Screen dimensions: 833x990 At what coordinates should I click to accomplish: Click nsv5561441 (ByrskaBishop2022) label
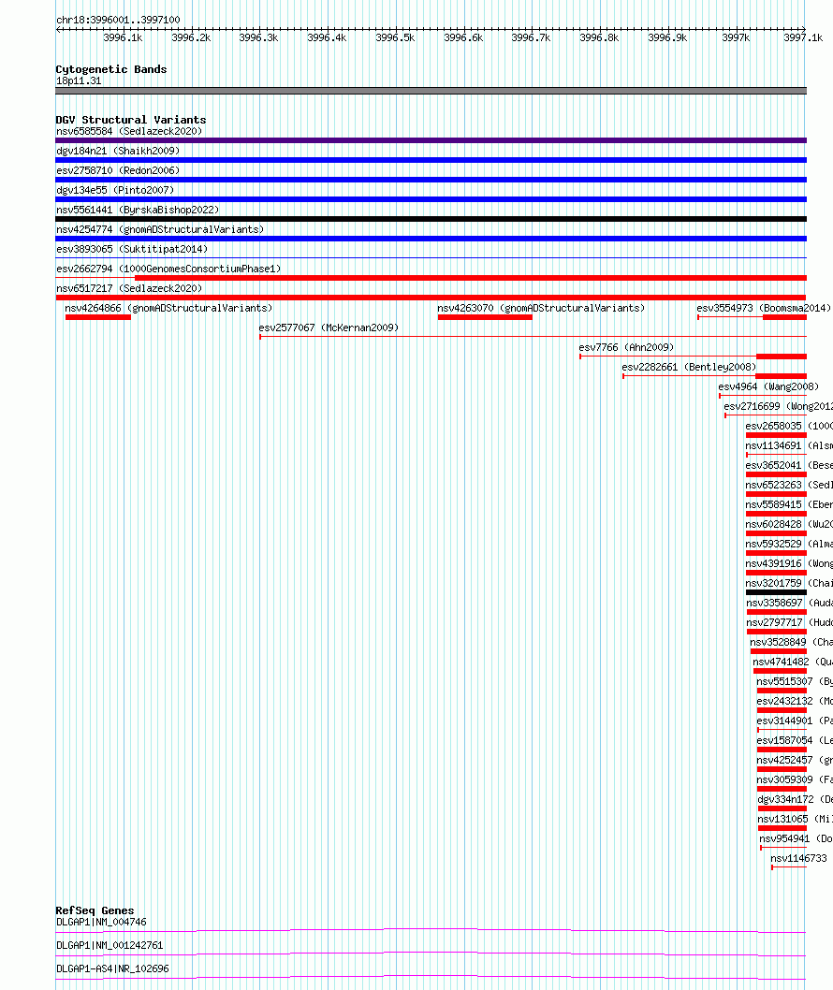[138, 210]
